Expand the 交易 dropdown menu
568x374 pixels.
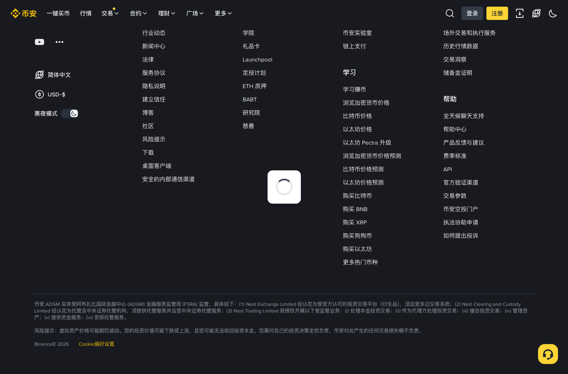(x=110, y=13)
